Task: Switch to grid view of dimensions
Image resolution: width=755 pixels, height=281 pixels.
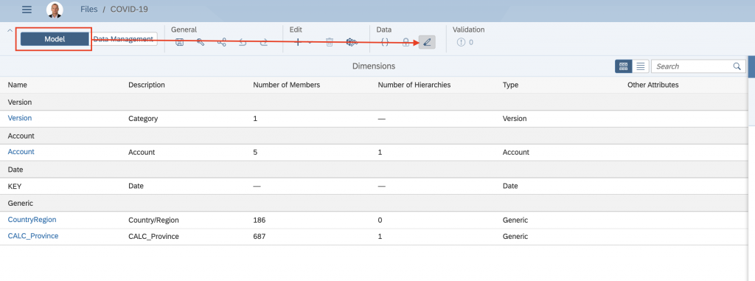Action: click(x=624, y=66)
